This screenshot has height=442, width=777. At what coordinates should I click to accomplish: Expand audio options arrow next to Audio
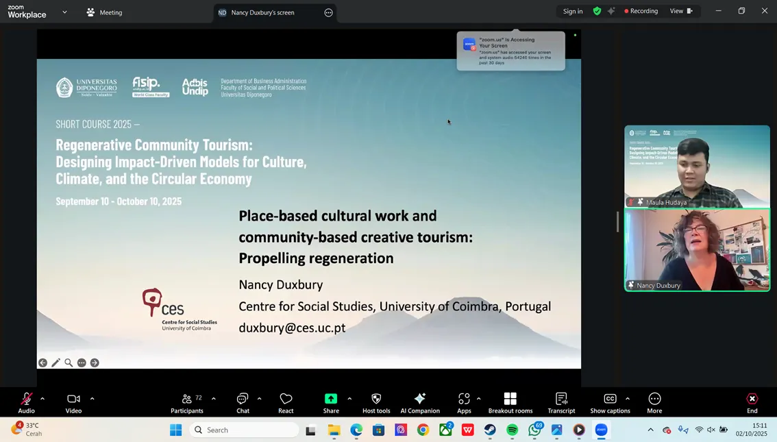tap(42, 398)
